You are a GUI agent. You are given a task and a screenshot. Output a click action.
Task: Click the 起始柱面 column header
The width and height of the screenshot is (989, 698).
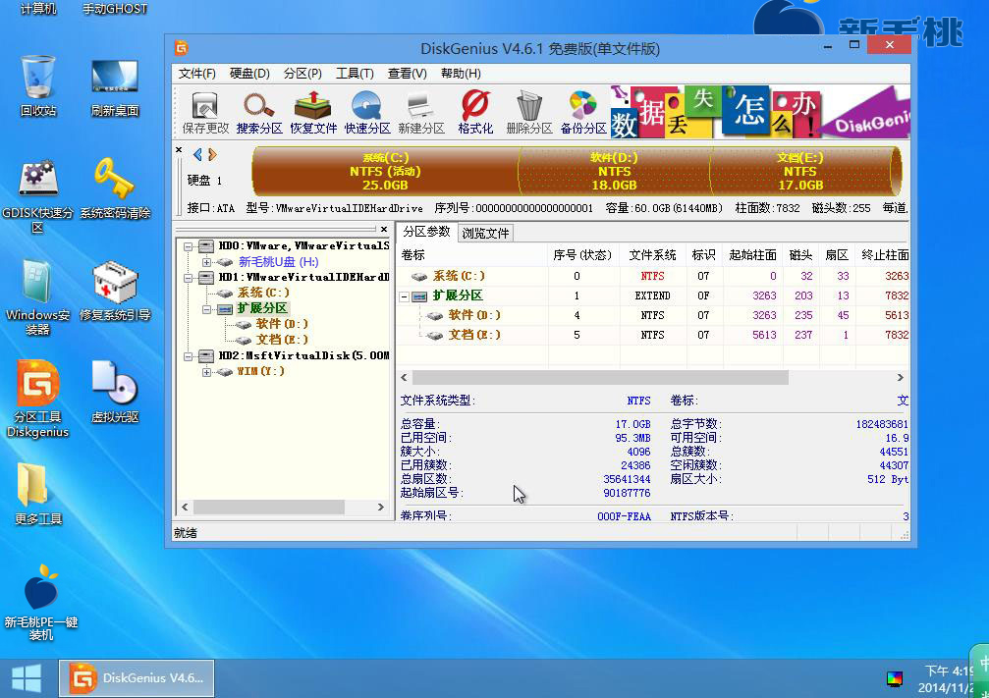(752, 254)
